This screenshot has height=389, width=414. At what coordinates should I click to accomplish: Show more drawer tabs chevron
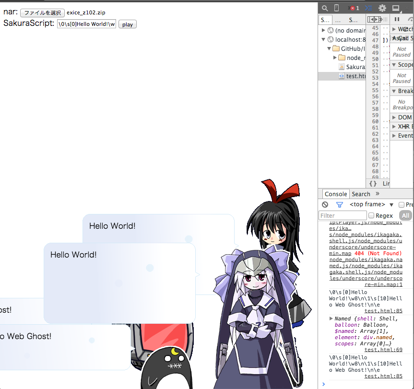click(378, 194)
